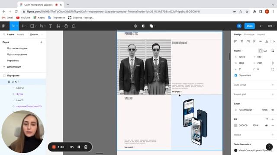Screen dimensions: 277x155
Task: Switch to the Prototype tab
Action: click(249, 34)
